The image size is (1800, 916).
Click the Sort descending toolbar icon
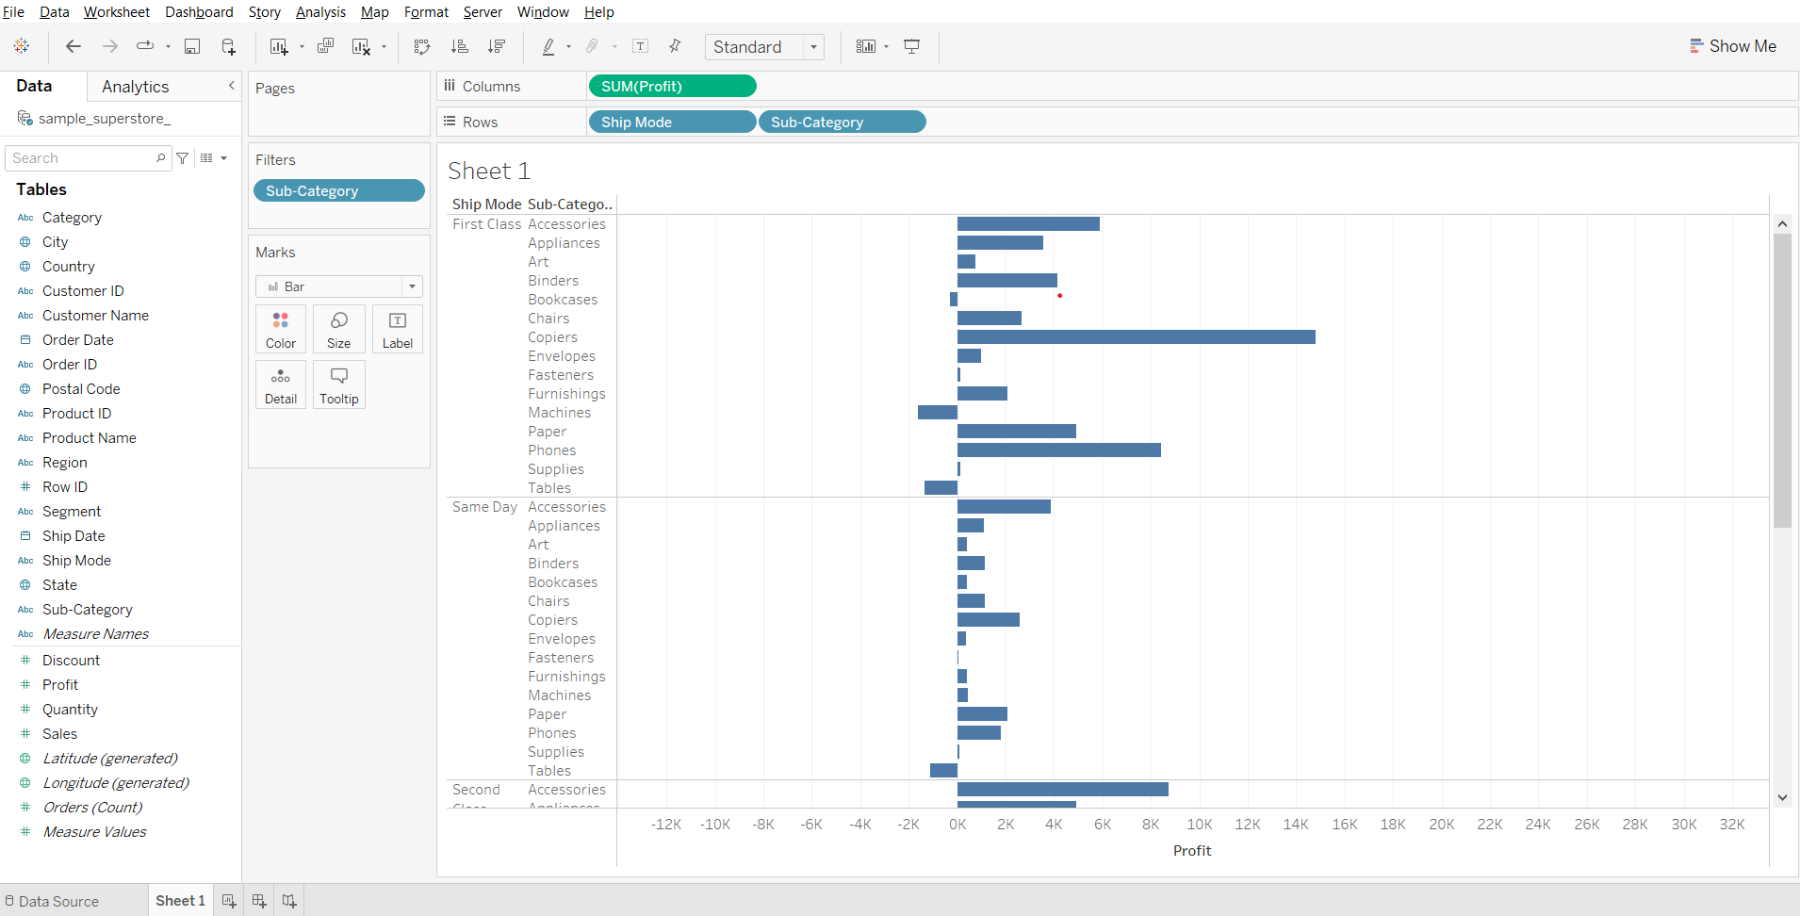[496, 46]
